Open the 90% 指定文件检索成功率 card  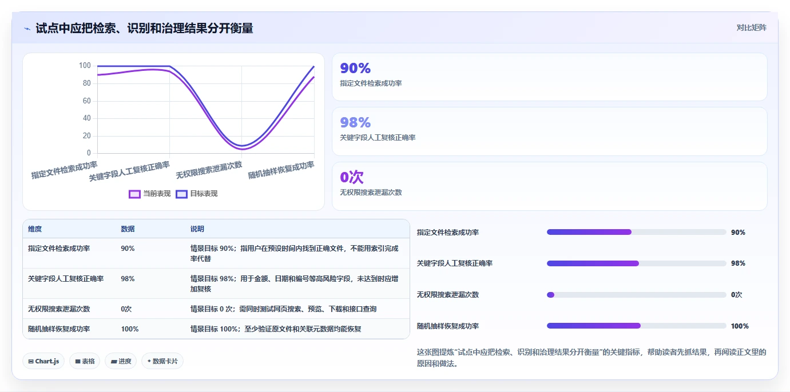(549, 77)
